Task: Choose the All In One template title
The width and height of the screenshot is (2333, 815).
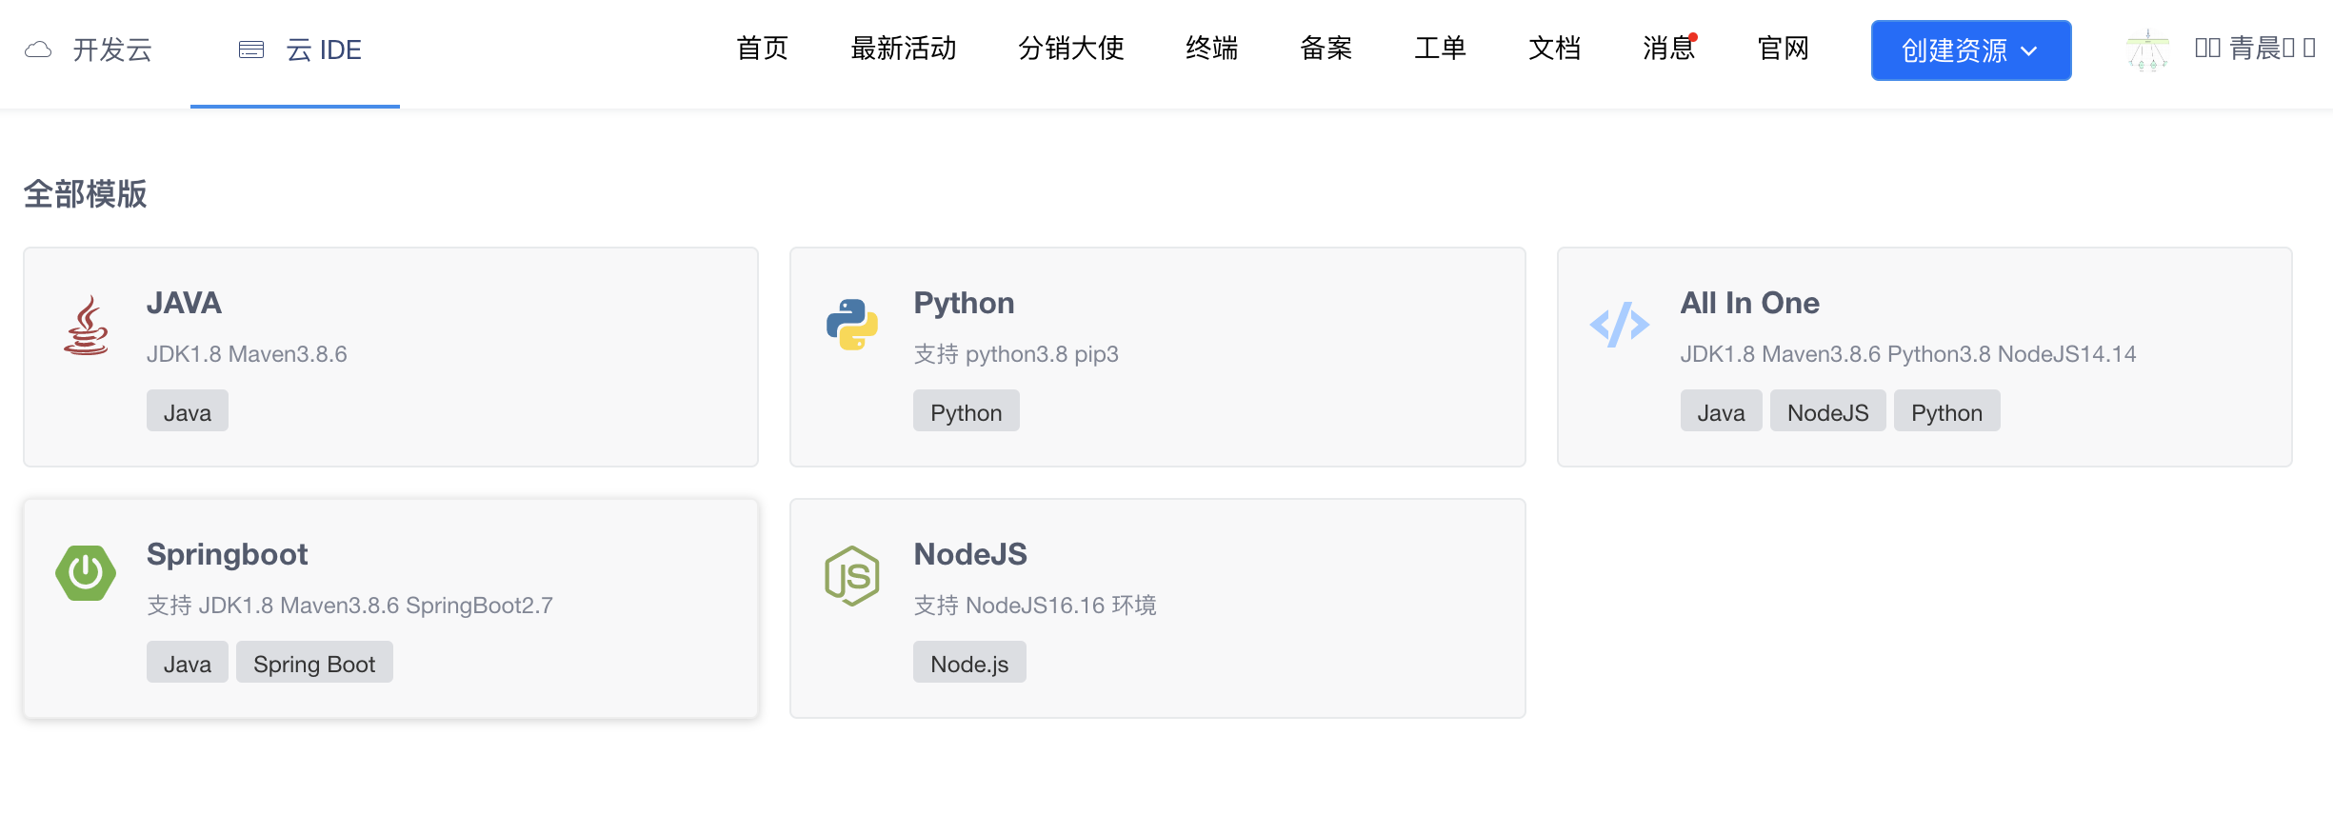Action: (1750, 303)
